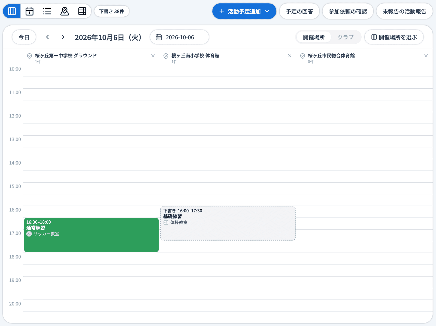Remove 桜ヶ丘第一中学校 グラウンド column
The height and width of the screenshot is (326, 436).
coord(153,56)
